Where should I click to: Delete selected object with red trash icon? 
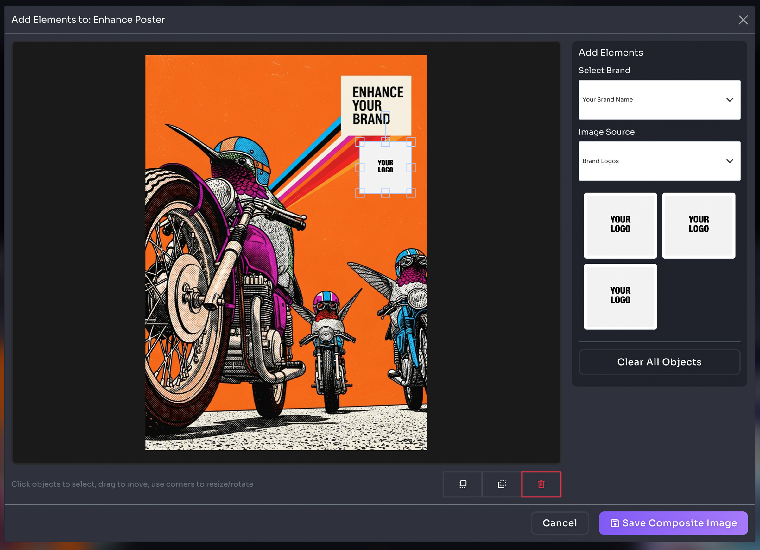(x=541, y=484)
